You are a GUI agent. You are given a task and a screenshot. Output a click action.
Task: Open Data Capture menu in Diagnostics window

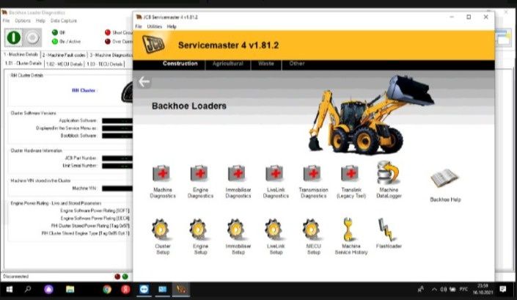tap(64, 21)
